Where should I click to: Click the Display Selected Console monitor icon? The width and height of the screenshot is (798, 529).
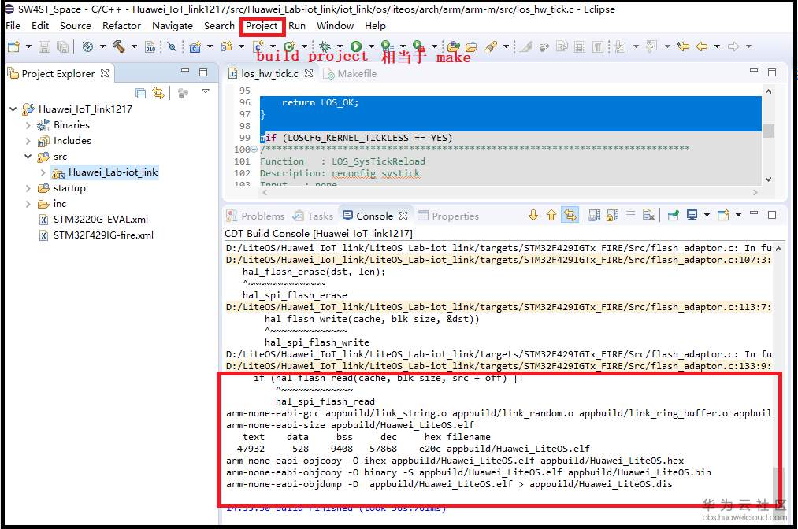point(692,215)
